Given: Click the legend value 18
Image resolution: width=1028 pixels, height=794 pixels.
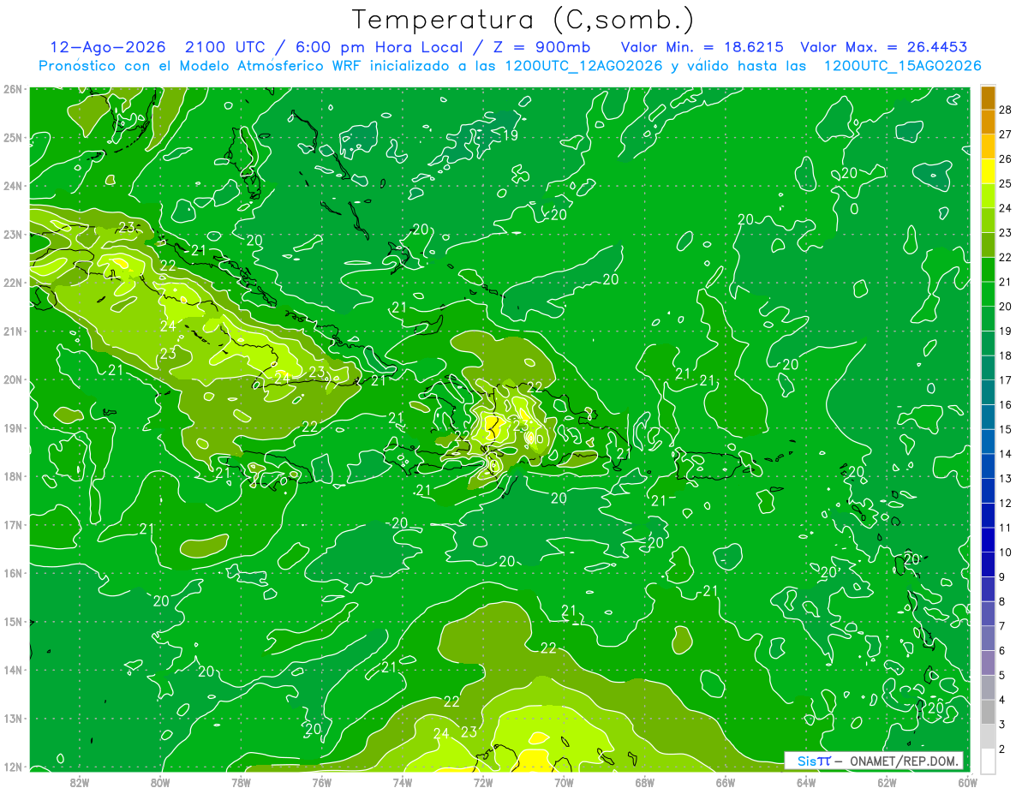Looking at the screenshot, I should click(1005, 355).
